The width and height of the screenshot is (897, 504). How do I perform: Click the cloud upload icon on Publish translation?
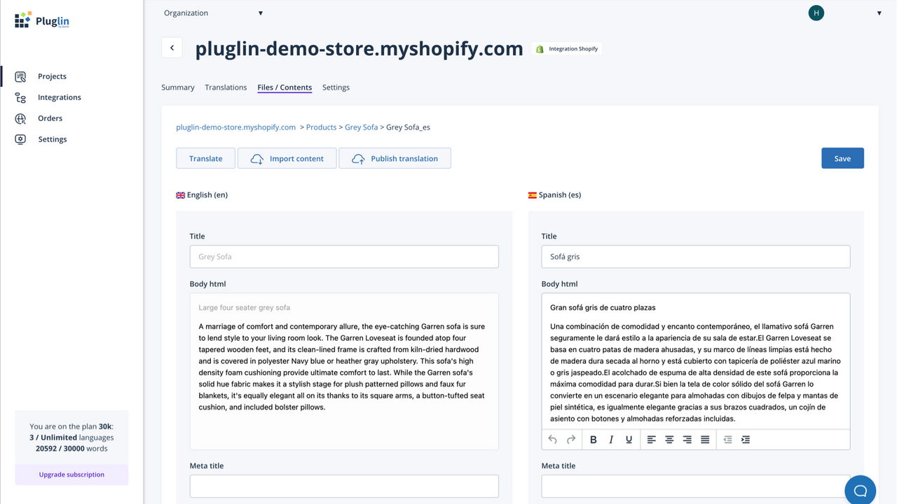pyautogui.click(x=358, y=159)
